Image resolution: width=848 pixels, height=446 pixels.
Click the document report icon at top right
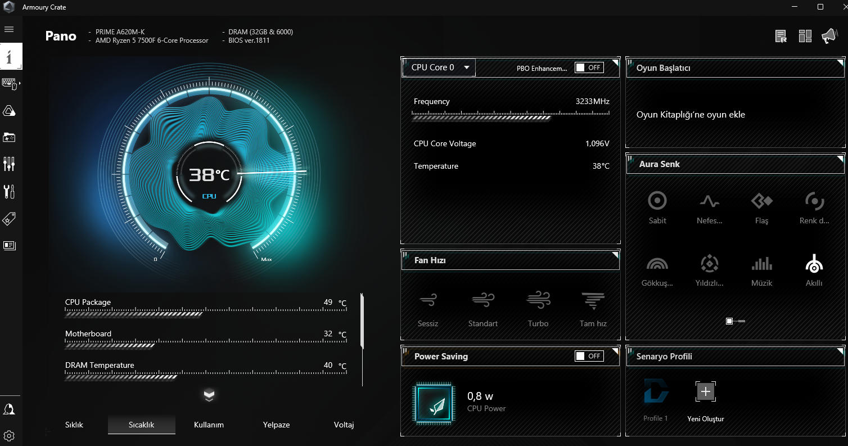[781, 37]
